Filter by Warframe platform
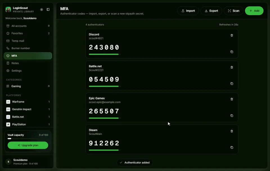This screenshot has height=171, width=270. coord(28,102)
